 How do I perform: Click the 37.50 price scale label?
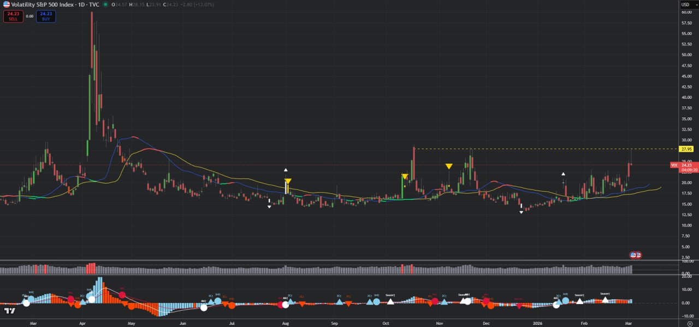(x=686, y=108)
